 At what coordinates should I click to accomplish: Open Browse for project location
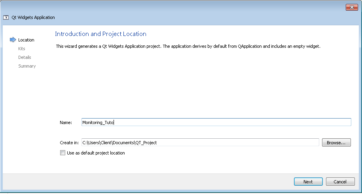pos(336,143)
